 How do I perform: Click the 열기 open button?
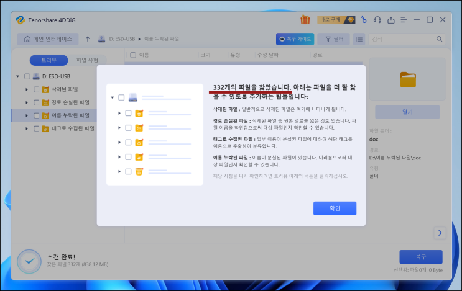[x=407, y=112]
